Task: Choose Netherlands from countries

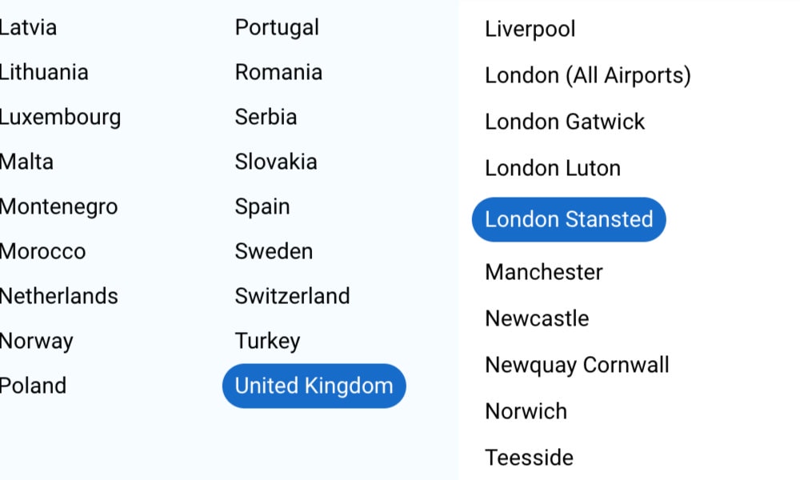Action: [x=58, y=296]
